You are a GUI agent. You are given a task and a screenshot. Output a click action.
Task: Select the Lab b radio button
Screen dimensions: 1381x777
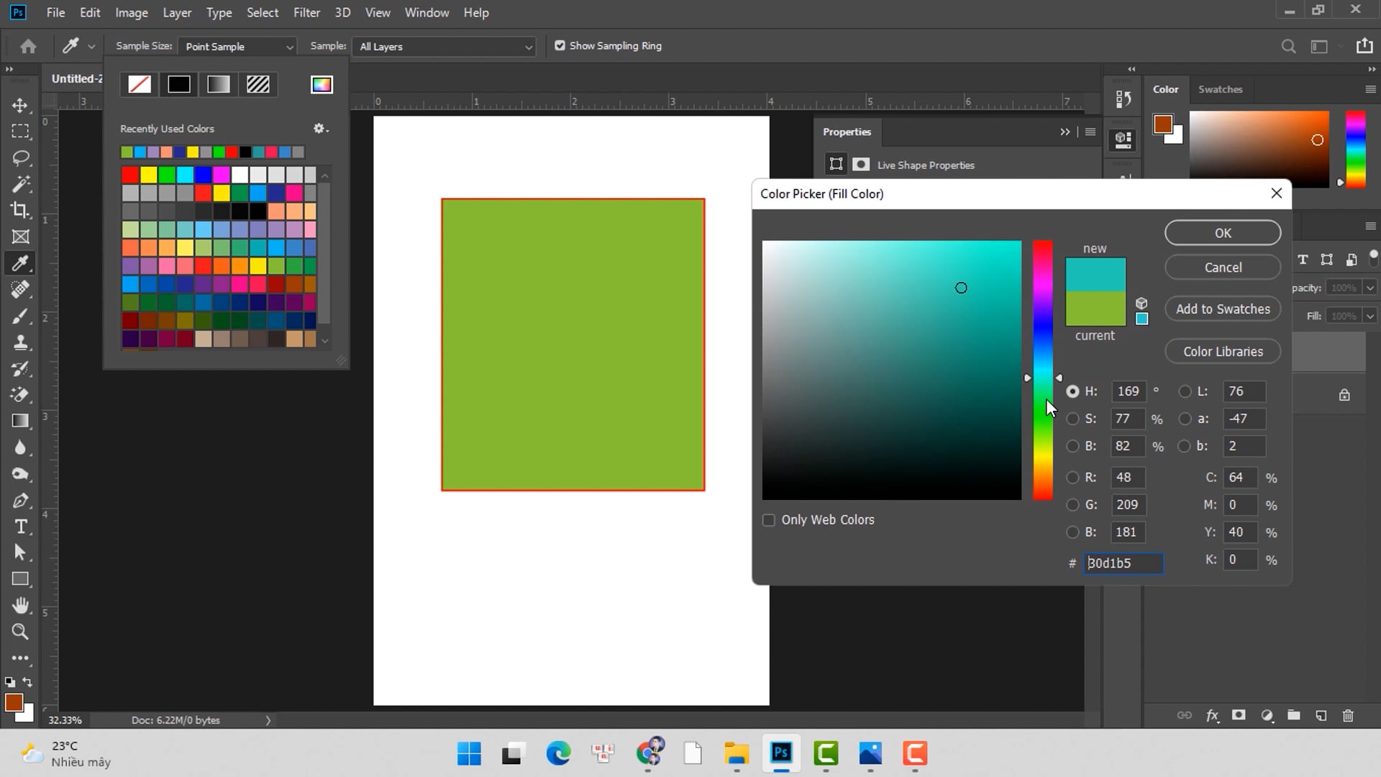point(1185,446)
